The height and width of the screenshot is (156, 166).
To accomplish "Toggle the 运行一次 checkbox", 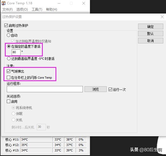I will pos(110,90).
